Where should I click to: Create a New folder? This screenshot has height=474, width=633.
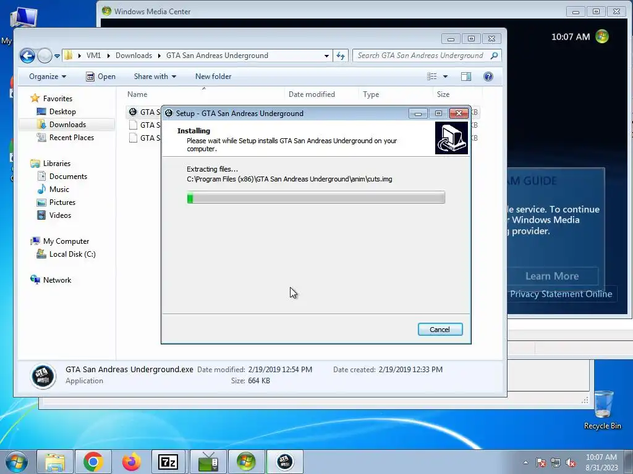[213, 77]
